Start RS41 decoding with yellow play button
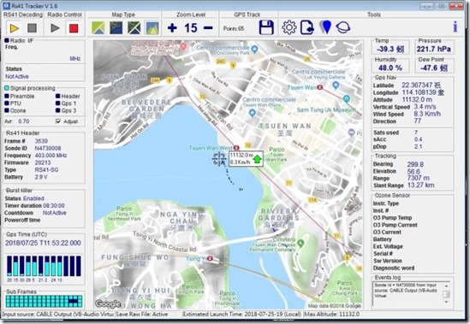 pos(14,28)
